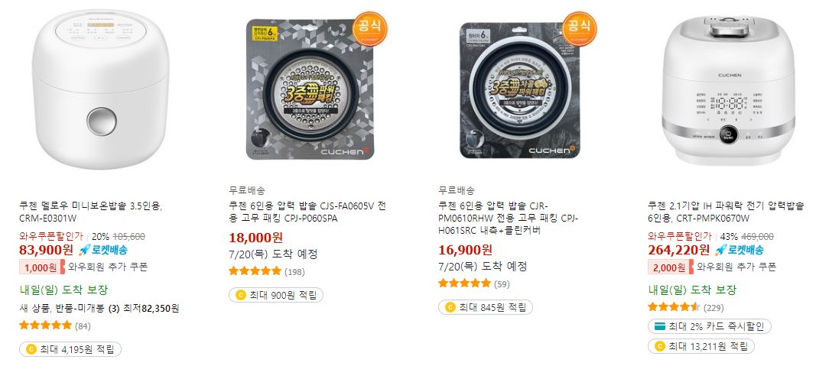The height and width of the screenshot is (379, 816).
Task: Click the 최대 13,211원 적립 badge
Action: [701, 345]
